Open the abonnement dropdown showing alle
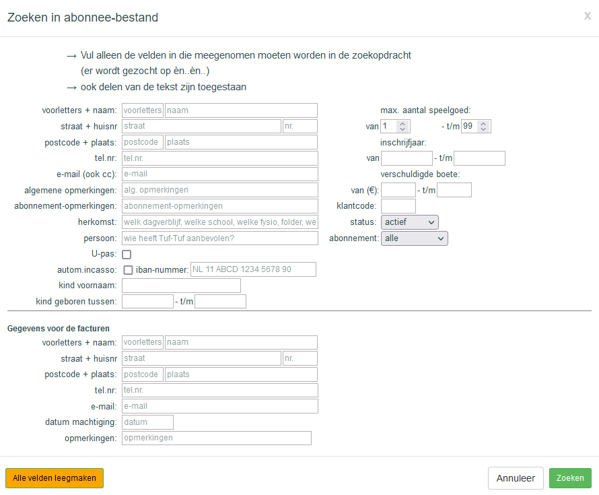Screen dimensions: 599x495 tap(414, 238)
